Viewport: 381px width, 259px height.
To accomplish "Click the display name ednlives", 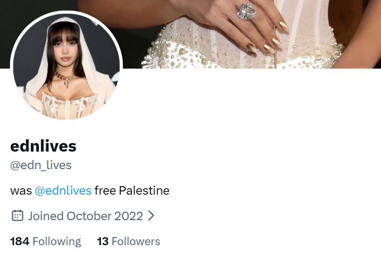I will pos(43,146).
